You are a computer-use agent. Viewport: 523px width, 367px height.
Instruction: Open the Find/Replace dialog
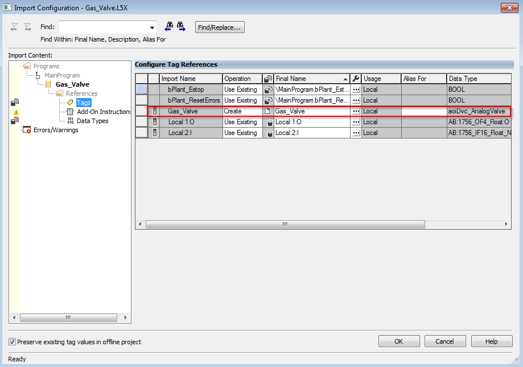click(x=220, y=27)
